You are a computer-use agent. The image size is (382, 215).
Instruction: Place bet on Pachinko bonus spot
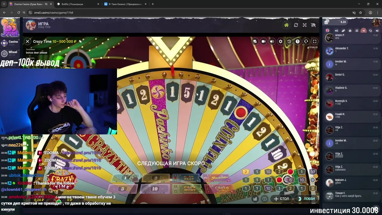(x=218, y=178)
